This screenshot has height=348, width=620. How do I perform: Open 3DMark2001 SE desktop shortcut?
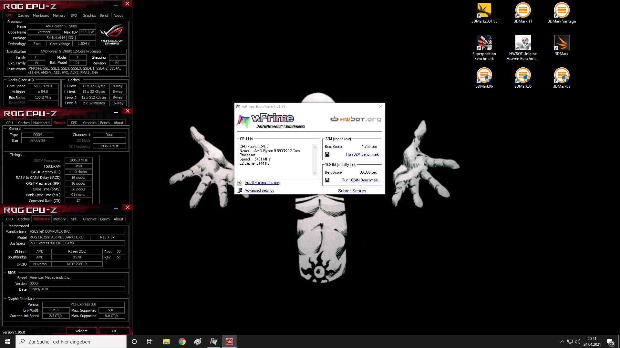[x=484, y=13]
